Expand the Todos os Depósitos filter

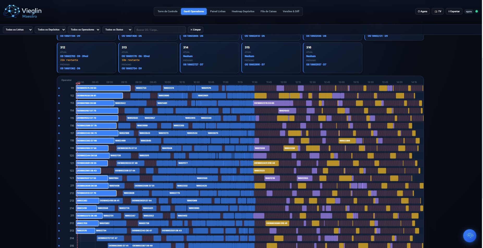pos(51,30)
